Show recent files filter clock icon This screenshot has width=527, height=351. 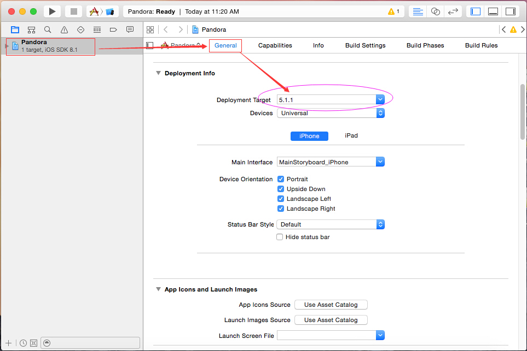pos(23,343)
